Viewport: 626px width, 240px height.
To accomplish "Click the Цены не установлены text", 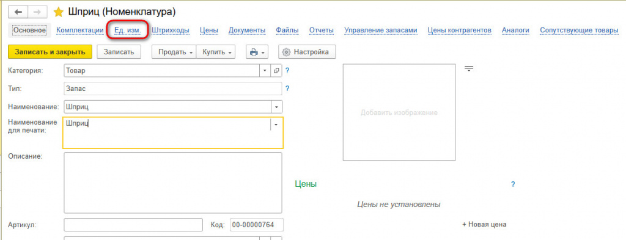I will coord(399,205).
